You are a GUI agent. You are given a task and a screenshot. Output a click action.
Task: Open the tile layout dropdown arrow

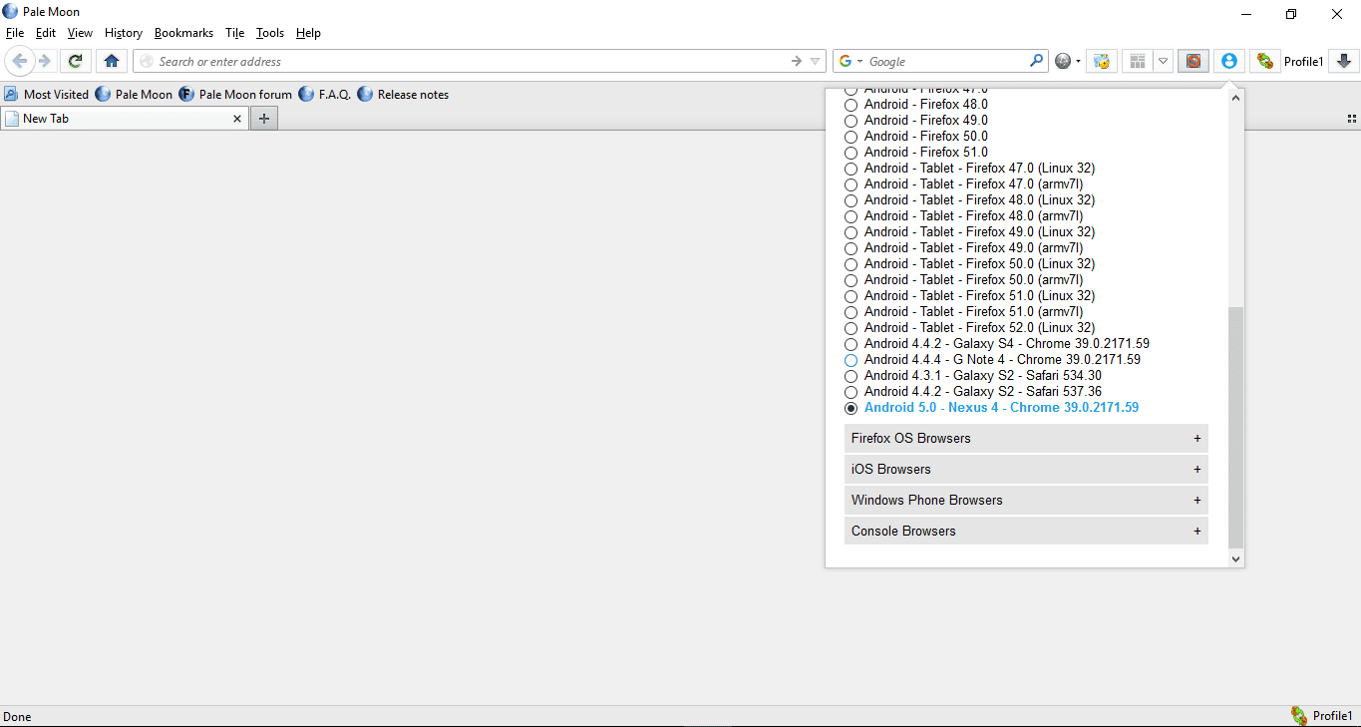(x=1163, y=61)
